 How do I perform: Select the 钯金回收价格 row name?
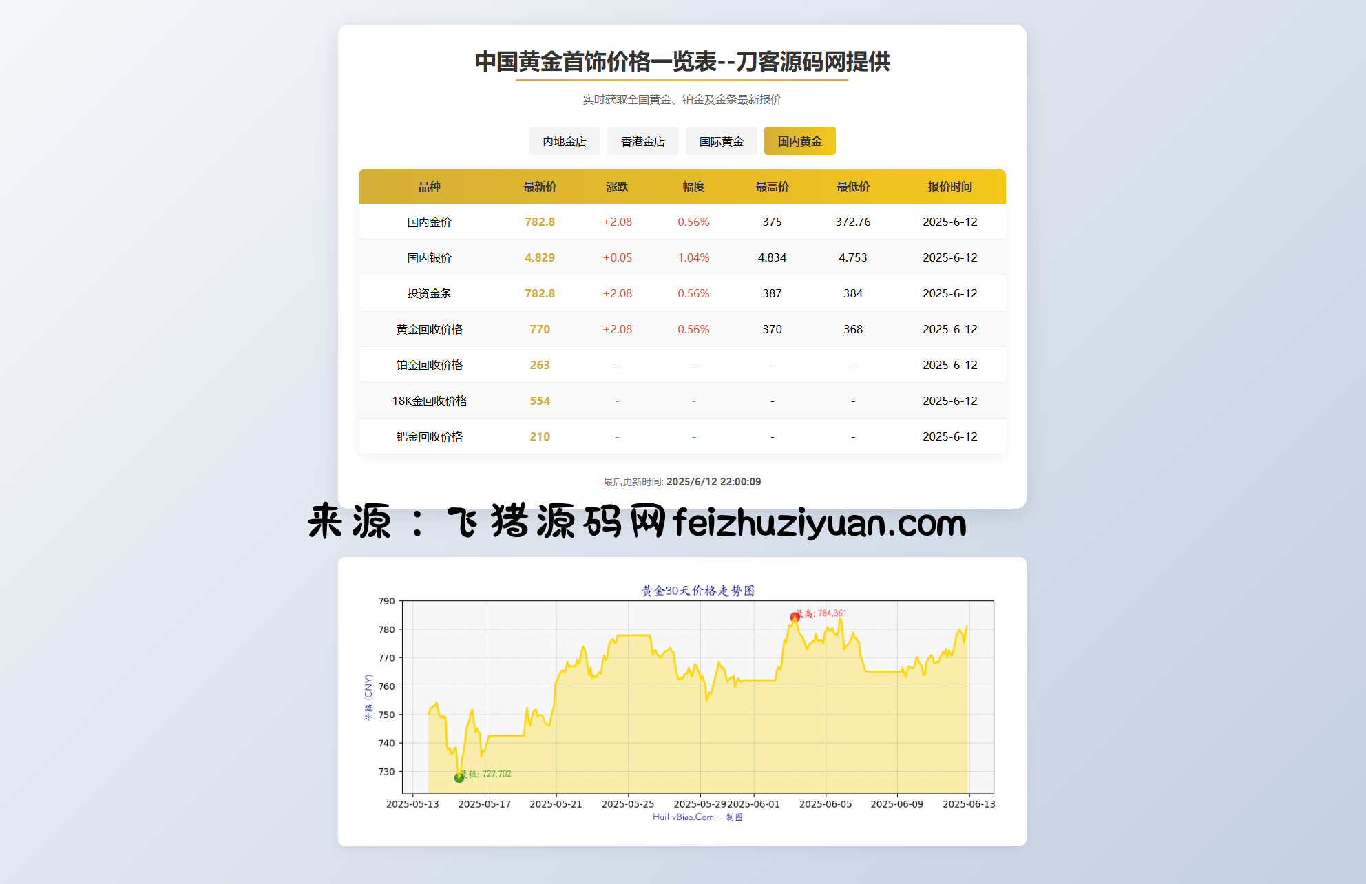[429, 436]
